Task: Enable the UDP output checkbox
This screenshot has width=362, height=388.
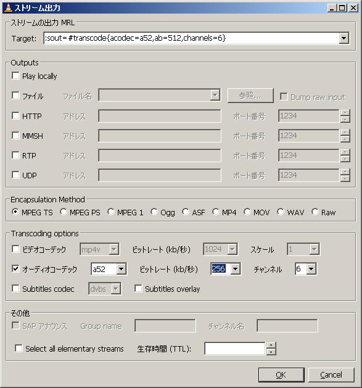Action: [x=15, y=175]
